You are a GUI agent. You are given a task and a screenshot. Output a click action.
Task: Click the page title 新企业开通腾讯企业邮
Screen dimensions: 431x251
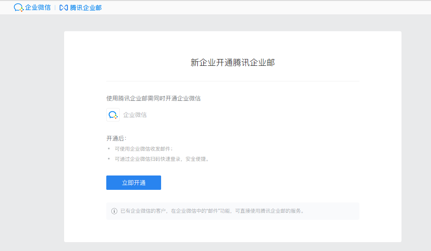232,62
